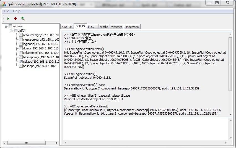Switch to the STATUS tab
Screen dimensions: 236x148
(67, 27)
